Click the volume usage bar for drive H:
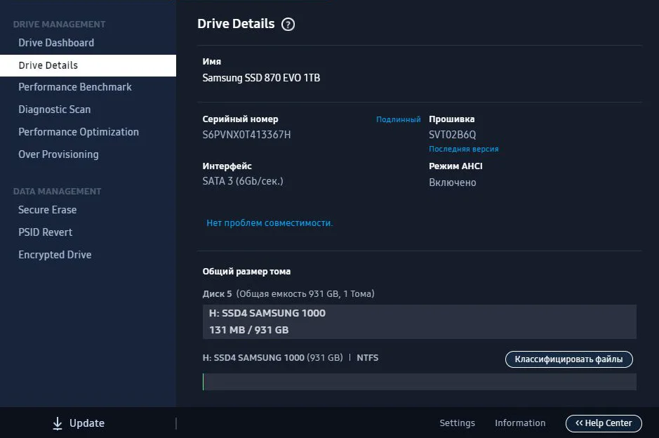This screenshot has height=438, width=659. pos(420,382)
